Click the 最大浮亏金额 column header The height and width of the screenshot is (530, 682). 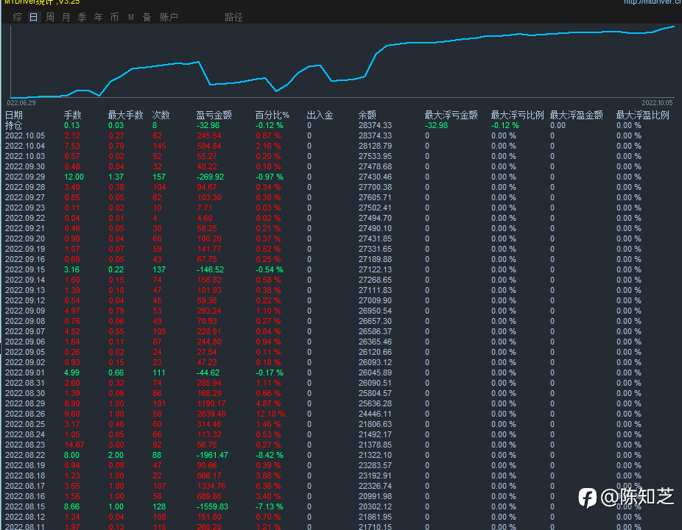point(451,115)
